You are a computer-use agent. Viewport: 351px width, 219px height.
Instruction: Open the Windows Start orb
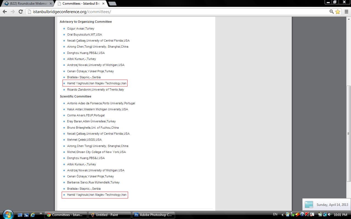[x=8, y=215]
